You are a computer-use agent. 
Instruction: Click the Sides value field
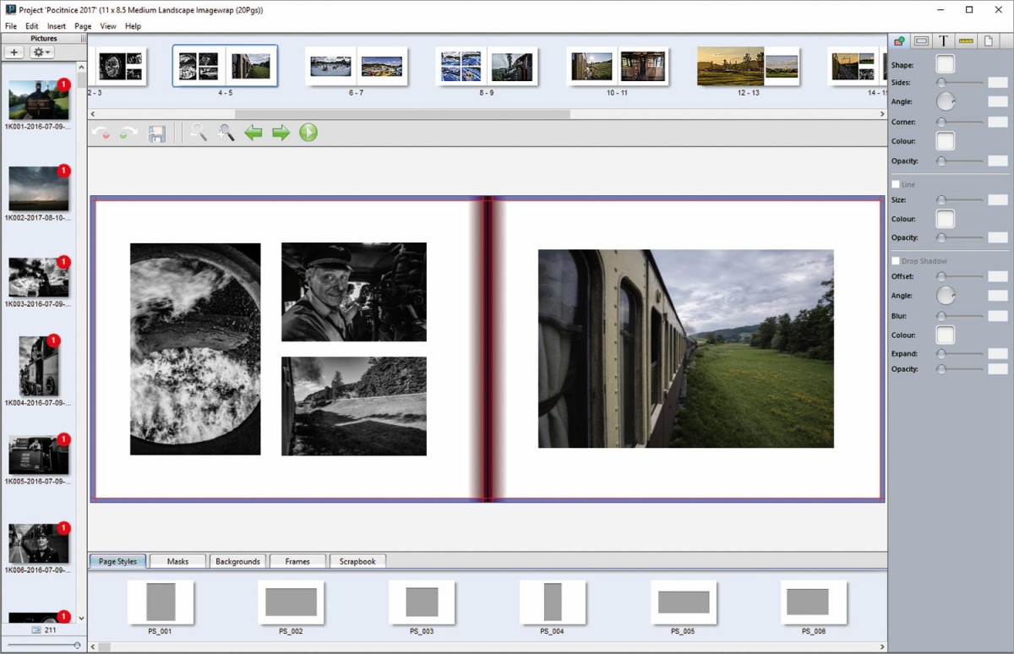(998, 83)
